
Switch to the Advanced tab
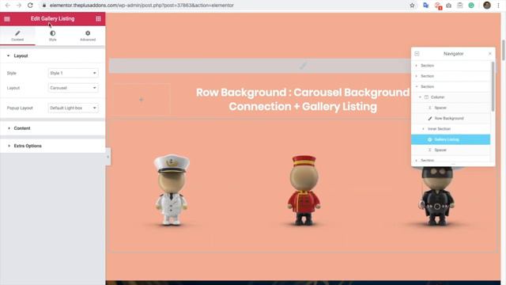coord(88,36)
